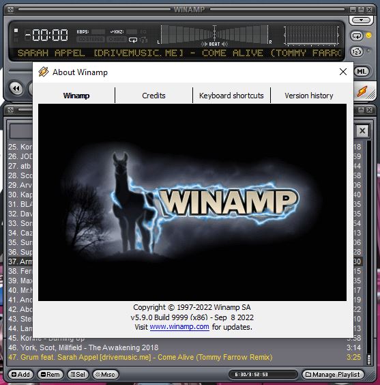Click the Add button in playlist editor
The height and width of the screenshot is (385, 380).
[20, 375]
